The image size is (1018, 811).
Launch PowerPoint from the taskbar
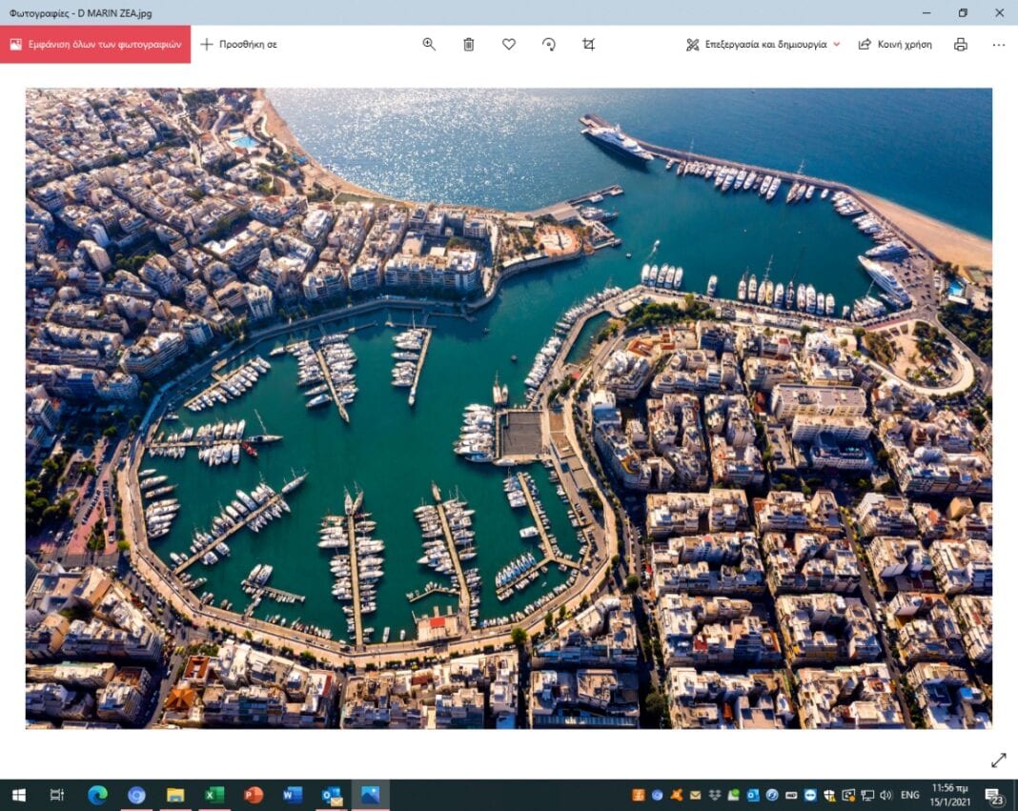[x=254, y=795]
